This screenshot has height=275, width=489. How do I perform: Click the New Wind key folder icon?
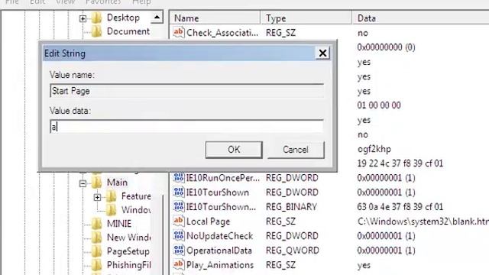tap(97, 238)
